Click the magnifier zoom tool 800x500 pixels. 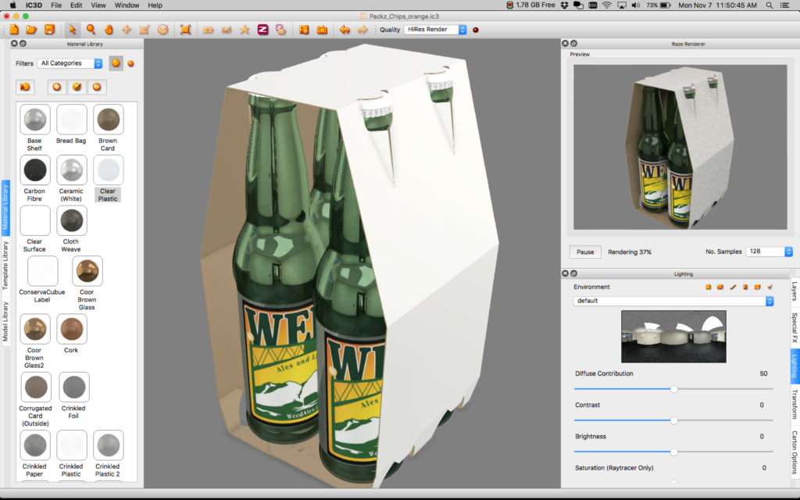pos(91,30)
